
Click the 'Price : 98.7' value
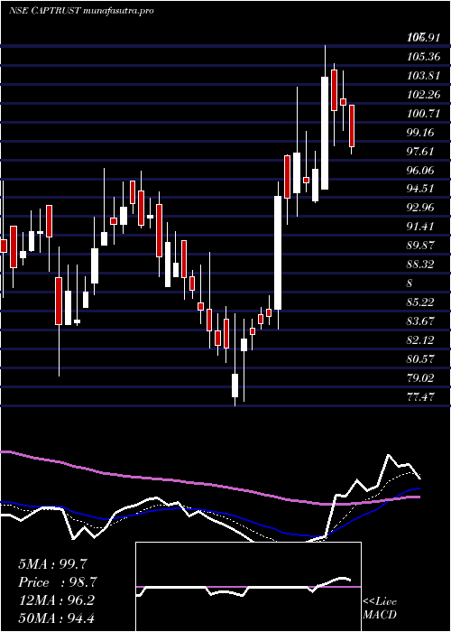58,582
